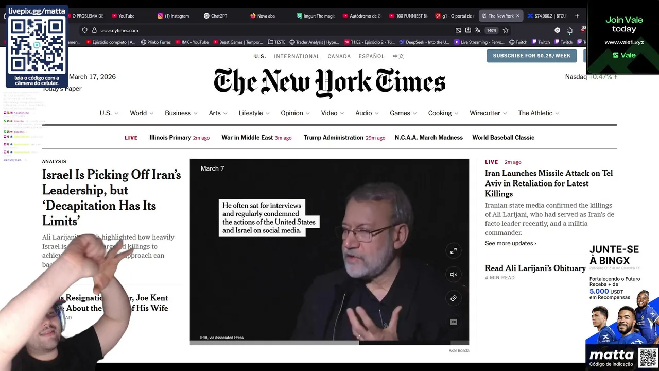Open the Join Vale today banner

point(623,37)
